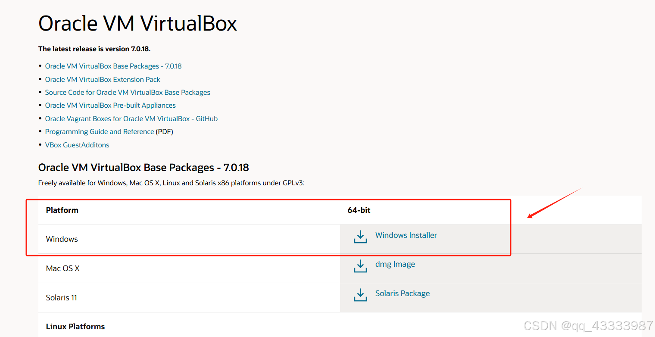The width and height of the screenshot is (655, 337).
Task: Click the download icon beside Windows Installer
Action: tap(360, 237)
